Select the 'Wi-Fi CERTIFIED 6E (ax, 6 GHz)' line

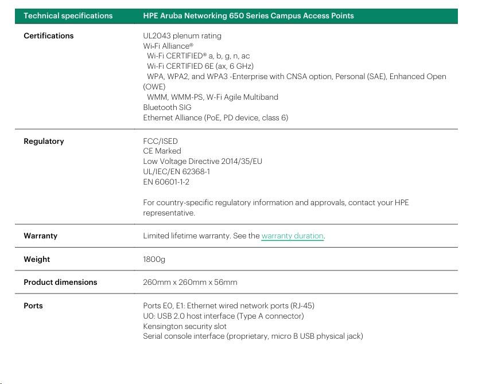(x=200, y=66)
